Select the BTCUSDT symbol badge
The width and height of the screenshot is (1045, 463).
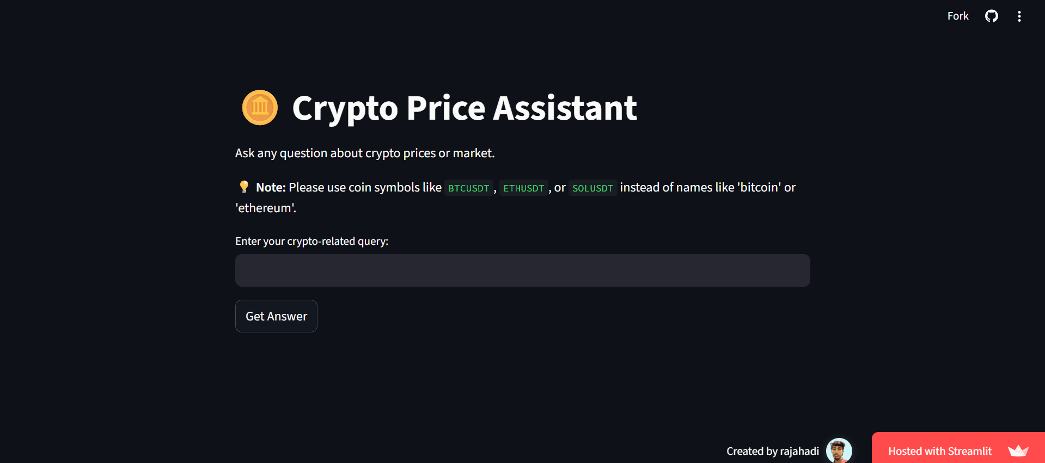click(x=468, y=188)
